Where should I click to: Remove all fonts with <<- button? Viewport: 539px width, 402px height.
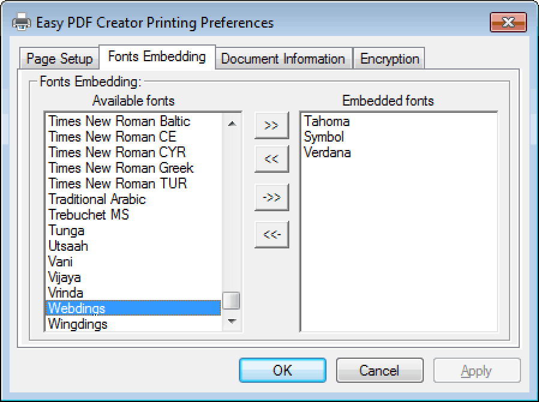[x=271, y=235]
